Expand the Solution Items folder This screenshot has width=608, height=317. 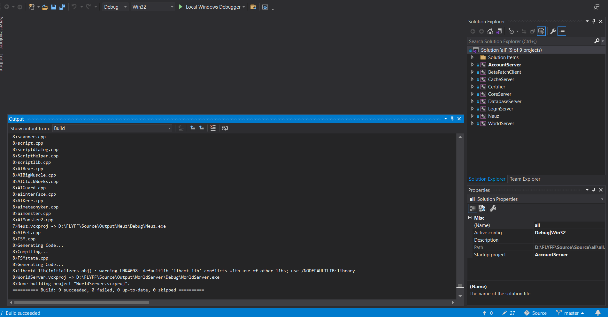coord(472,57)
